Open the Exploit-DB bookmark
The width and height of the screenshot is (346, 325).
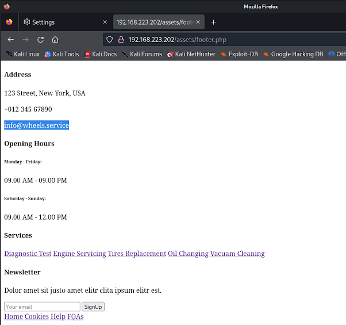pyautogui.click(x=239, y=54)
